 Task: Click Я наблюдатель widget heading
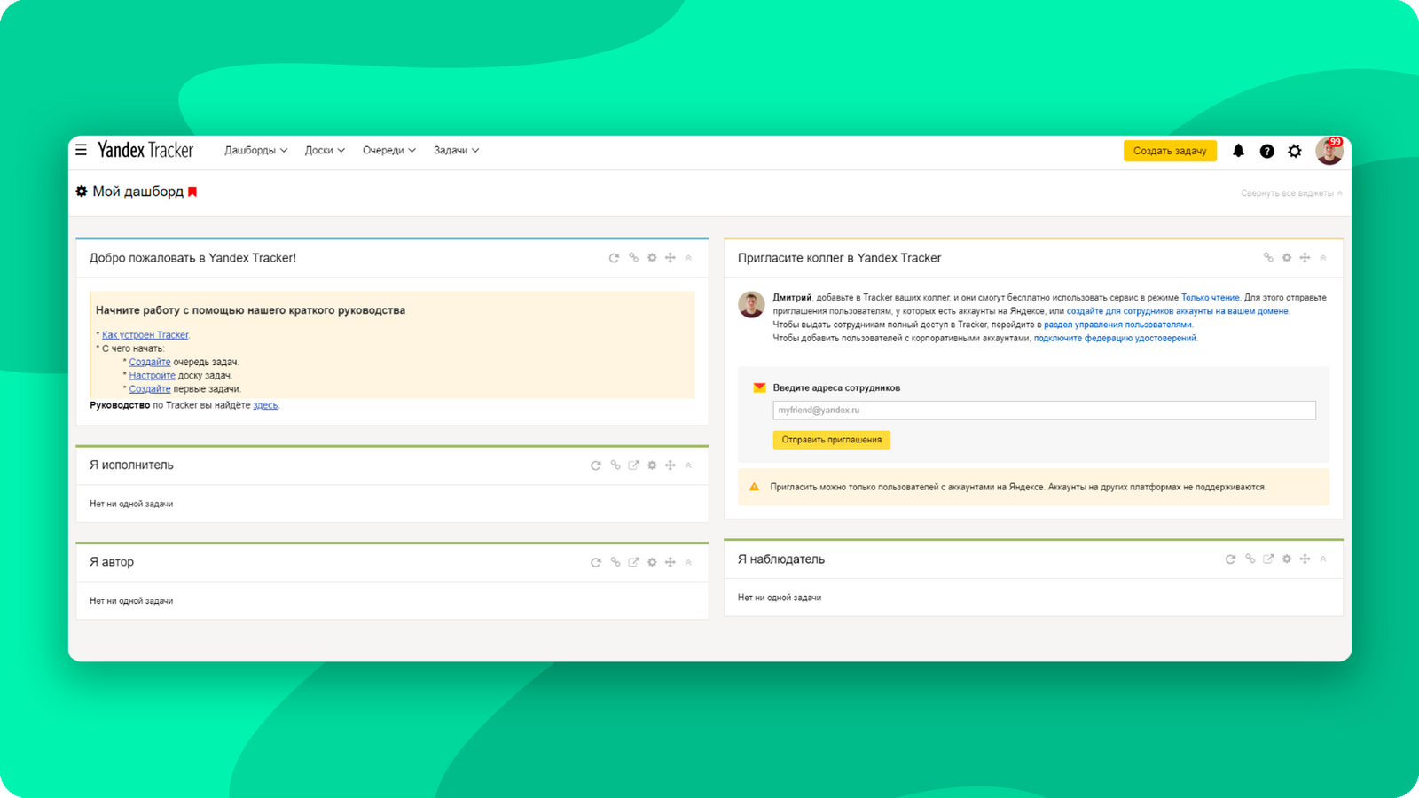tap(780, 559)
